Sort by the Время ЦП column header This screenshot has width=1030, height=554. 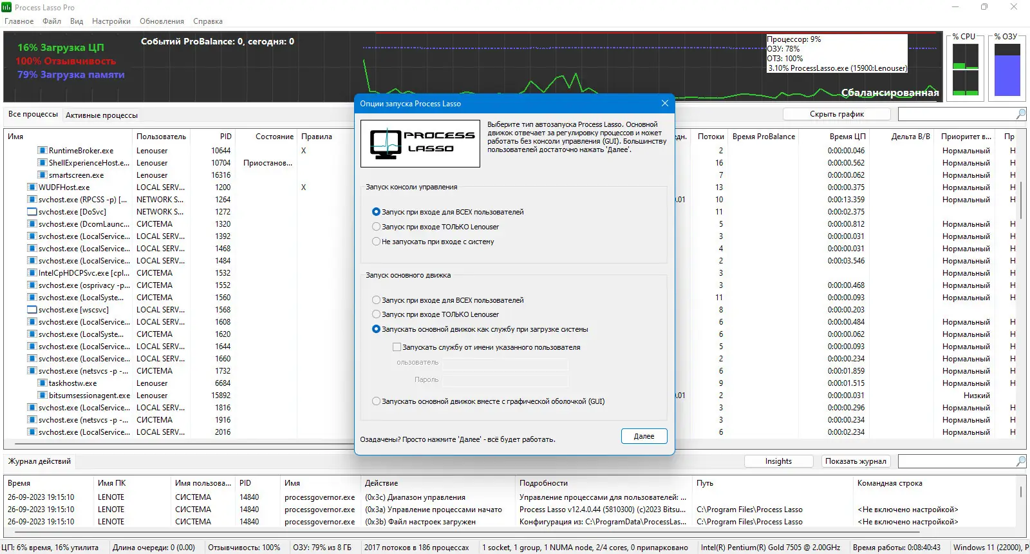click(x=836, y=137)
